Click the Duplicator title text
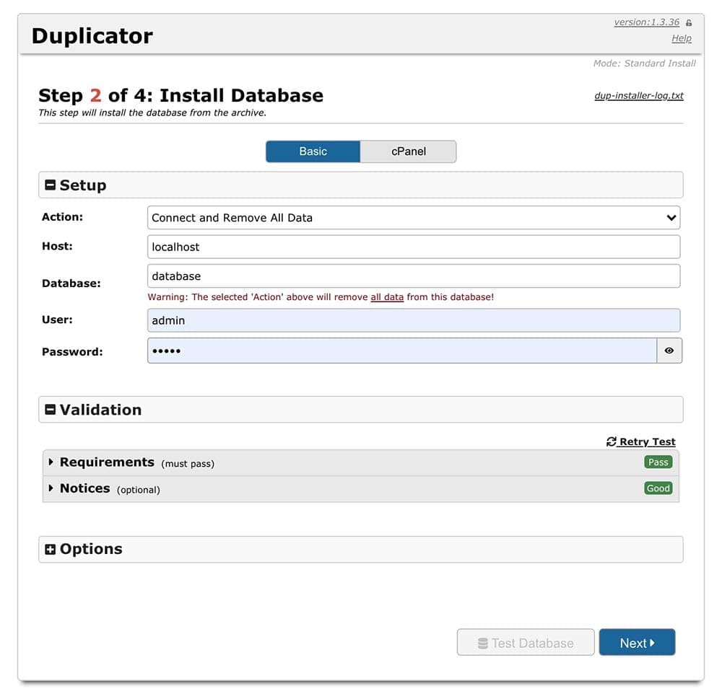Screen dimensions: 722x699 (x=92, y=36)
